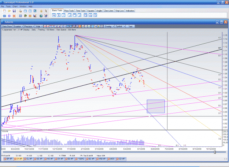
Task: Select the vertical line drawing tool
Action: point(59,15)
